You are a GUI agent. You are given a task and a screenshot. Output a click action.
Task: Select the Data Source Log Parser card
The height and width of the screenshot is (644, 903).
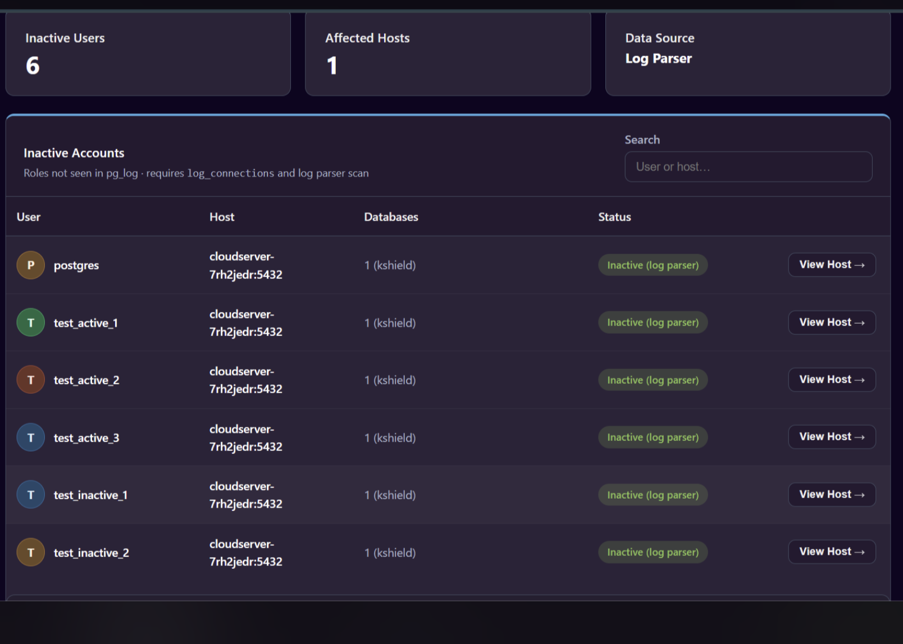point(748,54)
